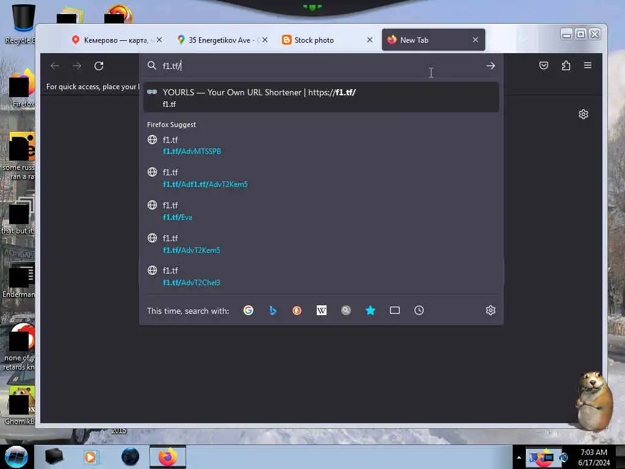Open the black box taskbar icon
Viewport: 625px width, 469px height.
[54, 457]
